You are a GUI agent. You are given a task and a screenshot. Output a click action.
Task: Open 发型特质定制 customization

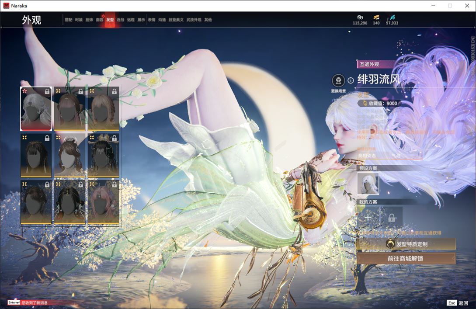[x=406, y=244]
